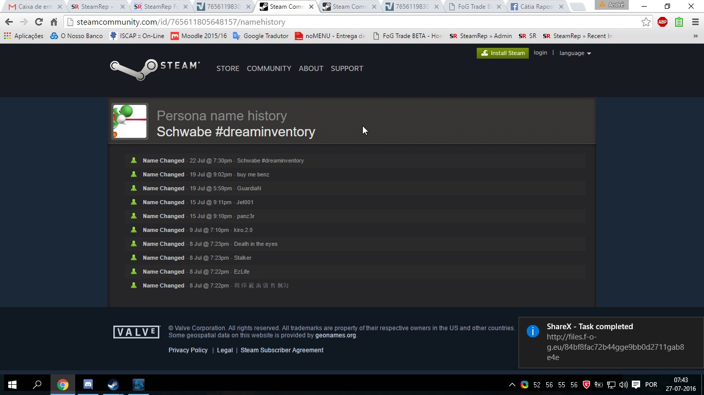
Task: Click the Steam logo in header
Action: point(155,68)
